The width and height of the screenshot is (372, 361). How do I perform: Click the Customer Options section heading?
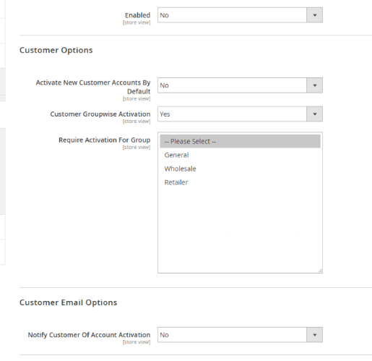[x=56, y=50]
